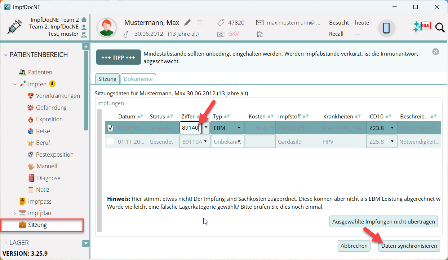Click the Ziffer input field with 89140
This screenshot has width=448, height=260.
coord(190,128)
